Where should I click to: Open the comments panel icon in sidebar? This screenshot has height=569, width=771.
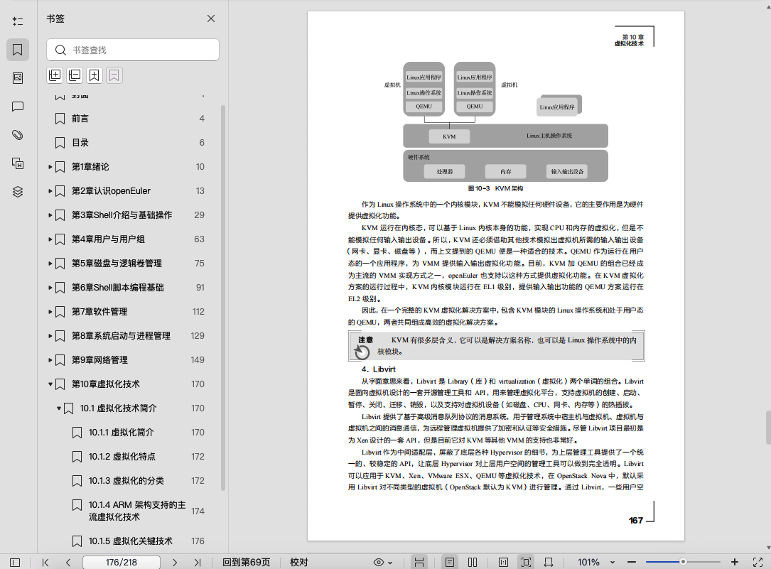[x=18, y=107]
